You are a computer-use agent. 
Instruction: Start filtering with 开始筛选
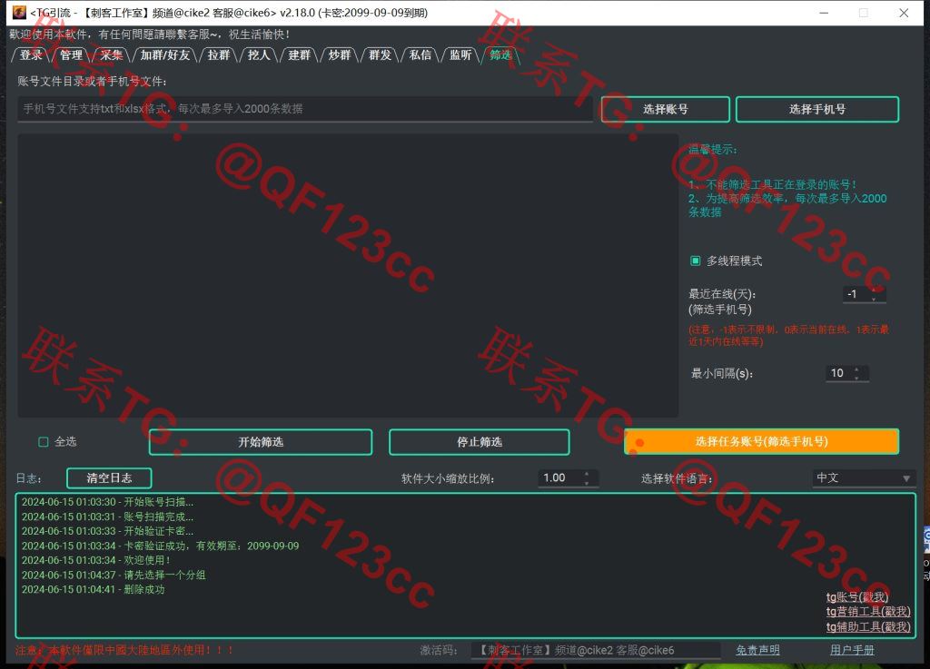pyautogui.click(x=261, y=442)
